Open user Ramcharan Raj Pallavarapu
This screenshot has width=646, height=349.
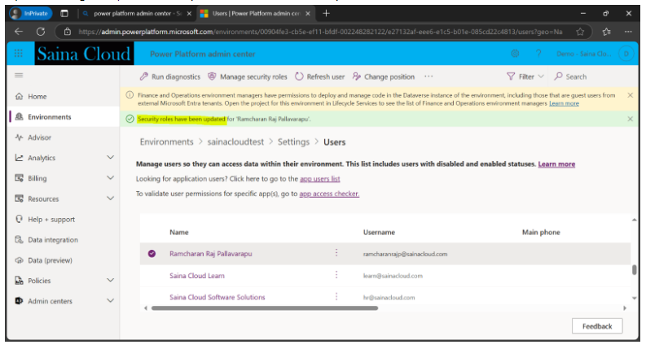click(x=210, y=254)
